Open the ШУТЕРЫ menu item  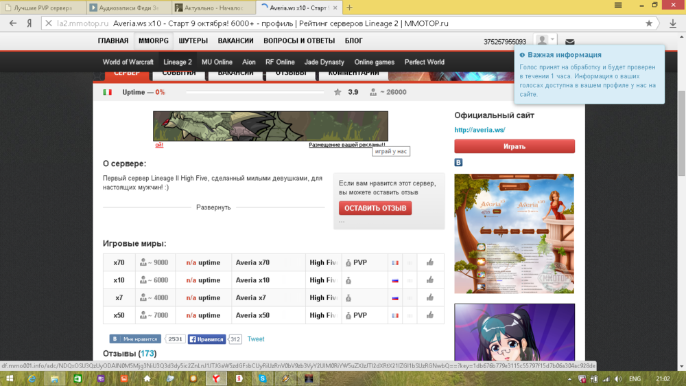193,41
